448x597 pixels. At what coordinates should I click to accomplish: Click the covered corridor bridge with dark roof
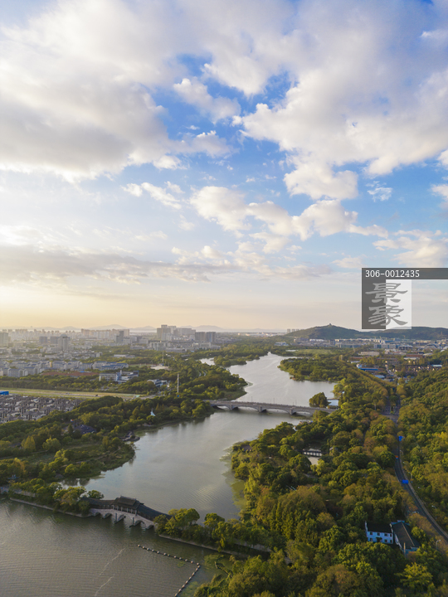pos(126,512)
